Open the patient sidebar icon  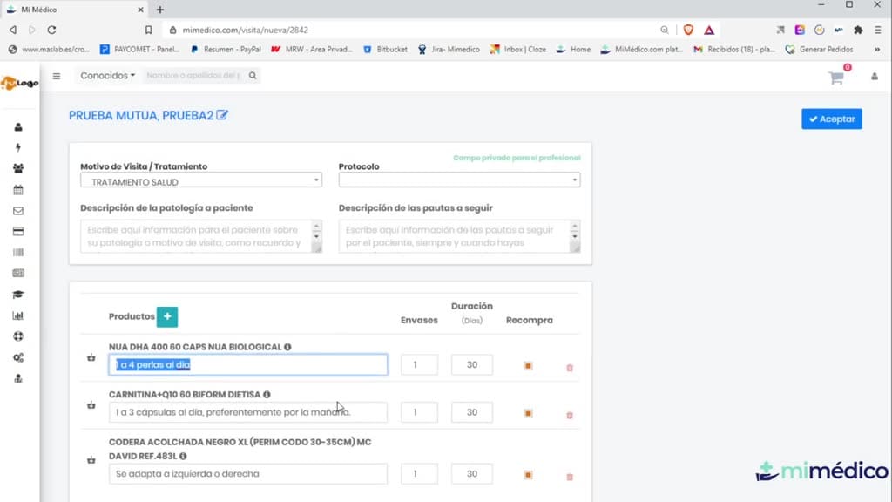[18, 127]
